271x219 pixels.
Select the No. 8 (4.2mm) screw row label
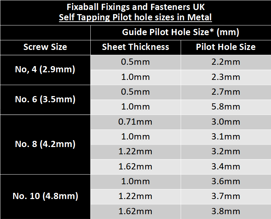pyautogui.click(x=45, y=144)
